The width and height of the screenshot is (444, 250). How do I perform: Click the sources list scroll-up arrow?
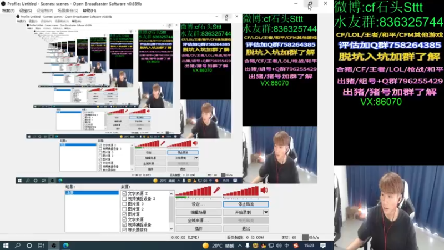tap(171, 193)
